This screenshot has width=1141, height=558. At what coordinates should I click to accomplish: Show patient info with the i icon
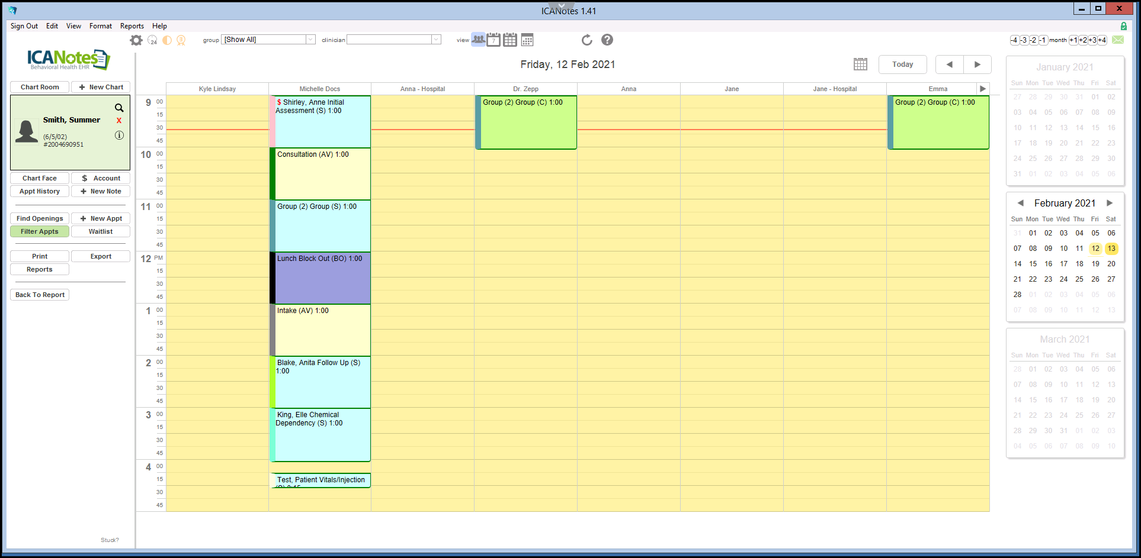click(119, 135)
